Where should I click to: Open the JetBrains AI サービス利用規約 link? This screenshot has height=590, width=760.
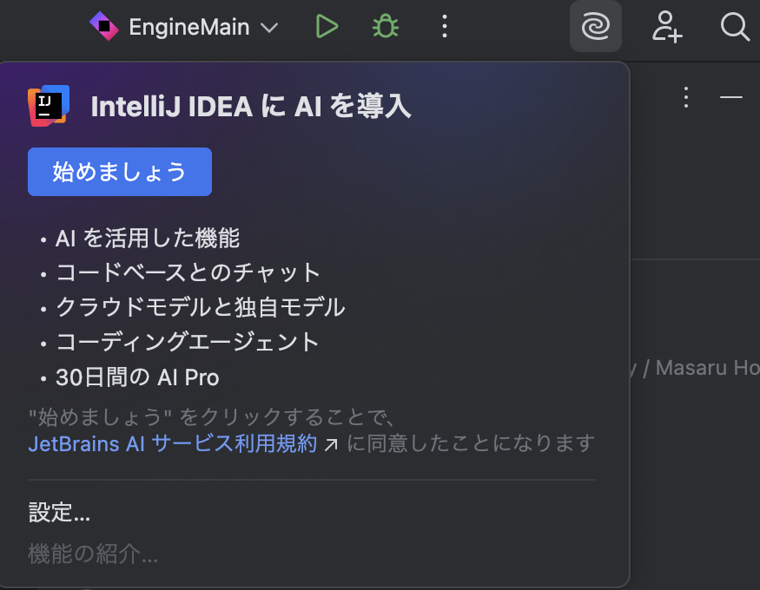[x=173, y=444]
